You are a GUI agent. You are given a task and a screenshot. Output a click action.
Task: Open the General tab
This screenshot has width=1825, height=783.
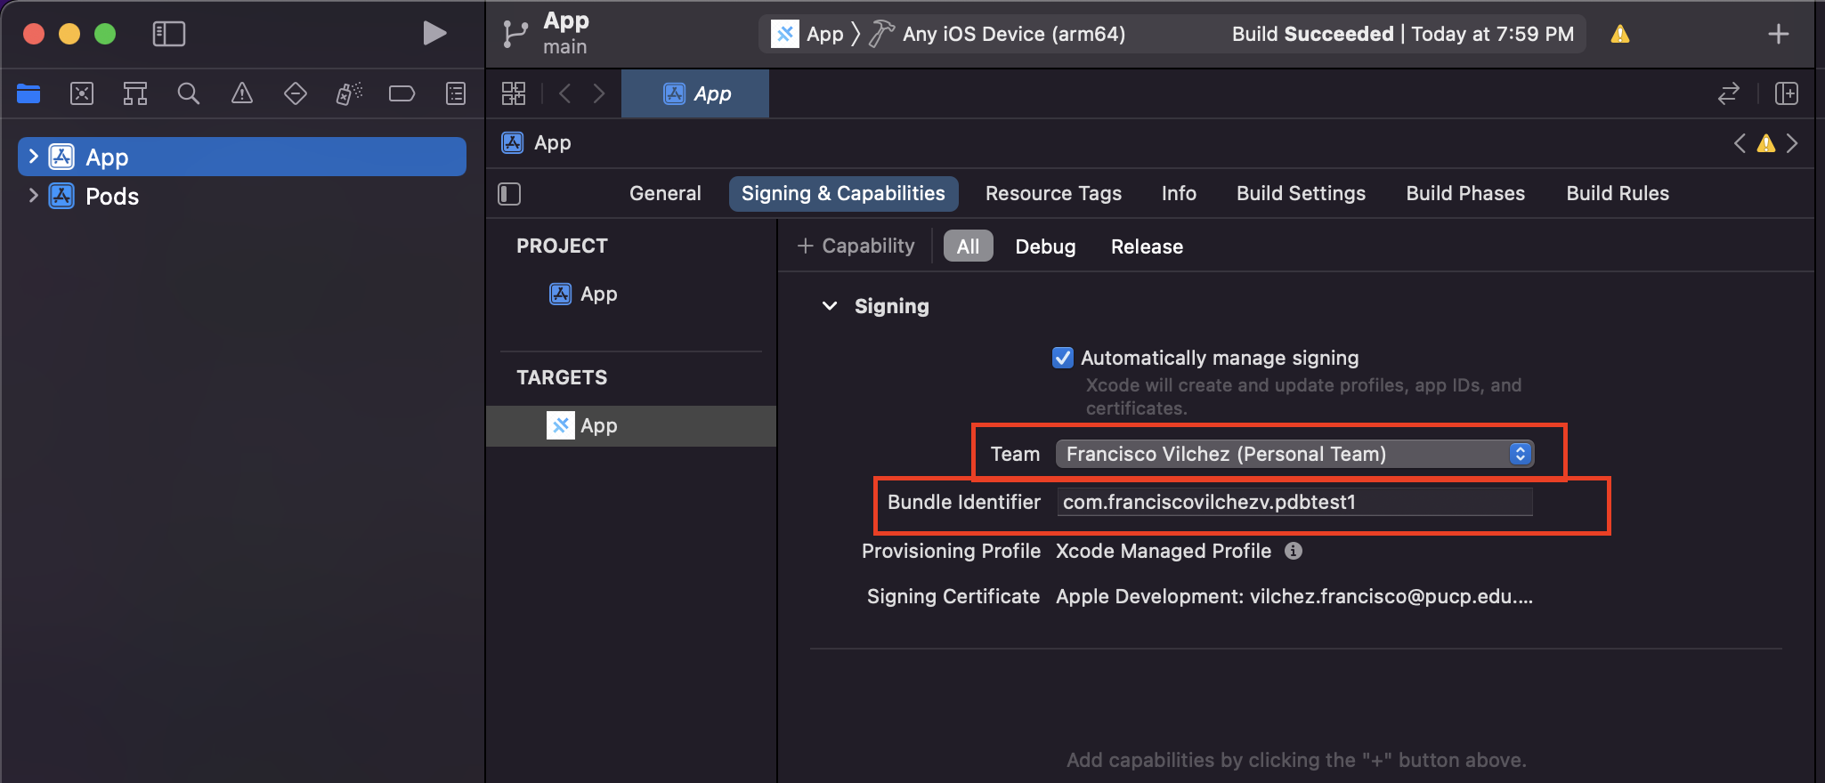(x=665, y=194)
